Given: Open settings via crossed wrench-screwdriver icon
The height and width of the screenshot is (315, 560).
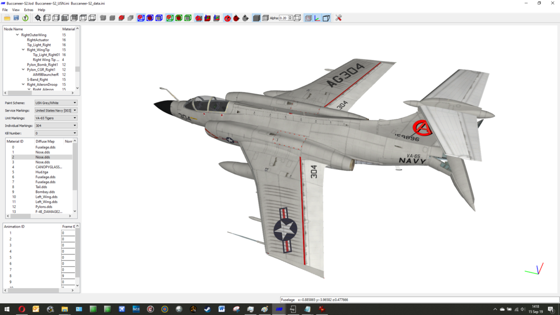Looking at the screenshot, I should pos(339,18).
